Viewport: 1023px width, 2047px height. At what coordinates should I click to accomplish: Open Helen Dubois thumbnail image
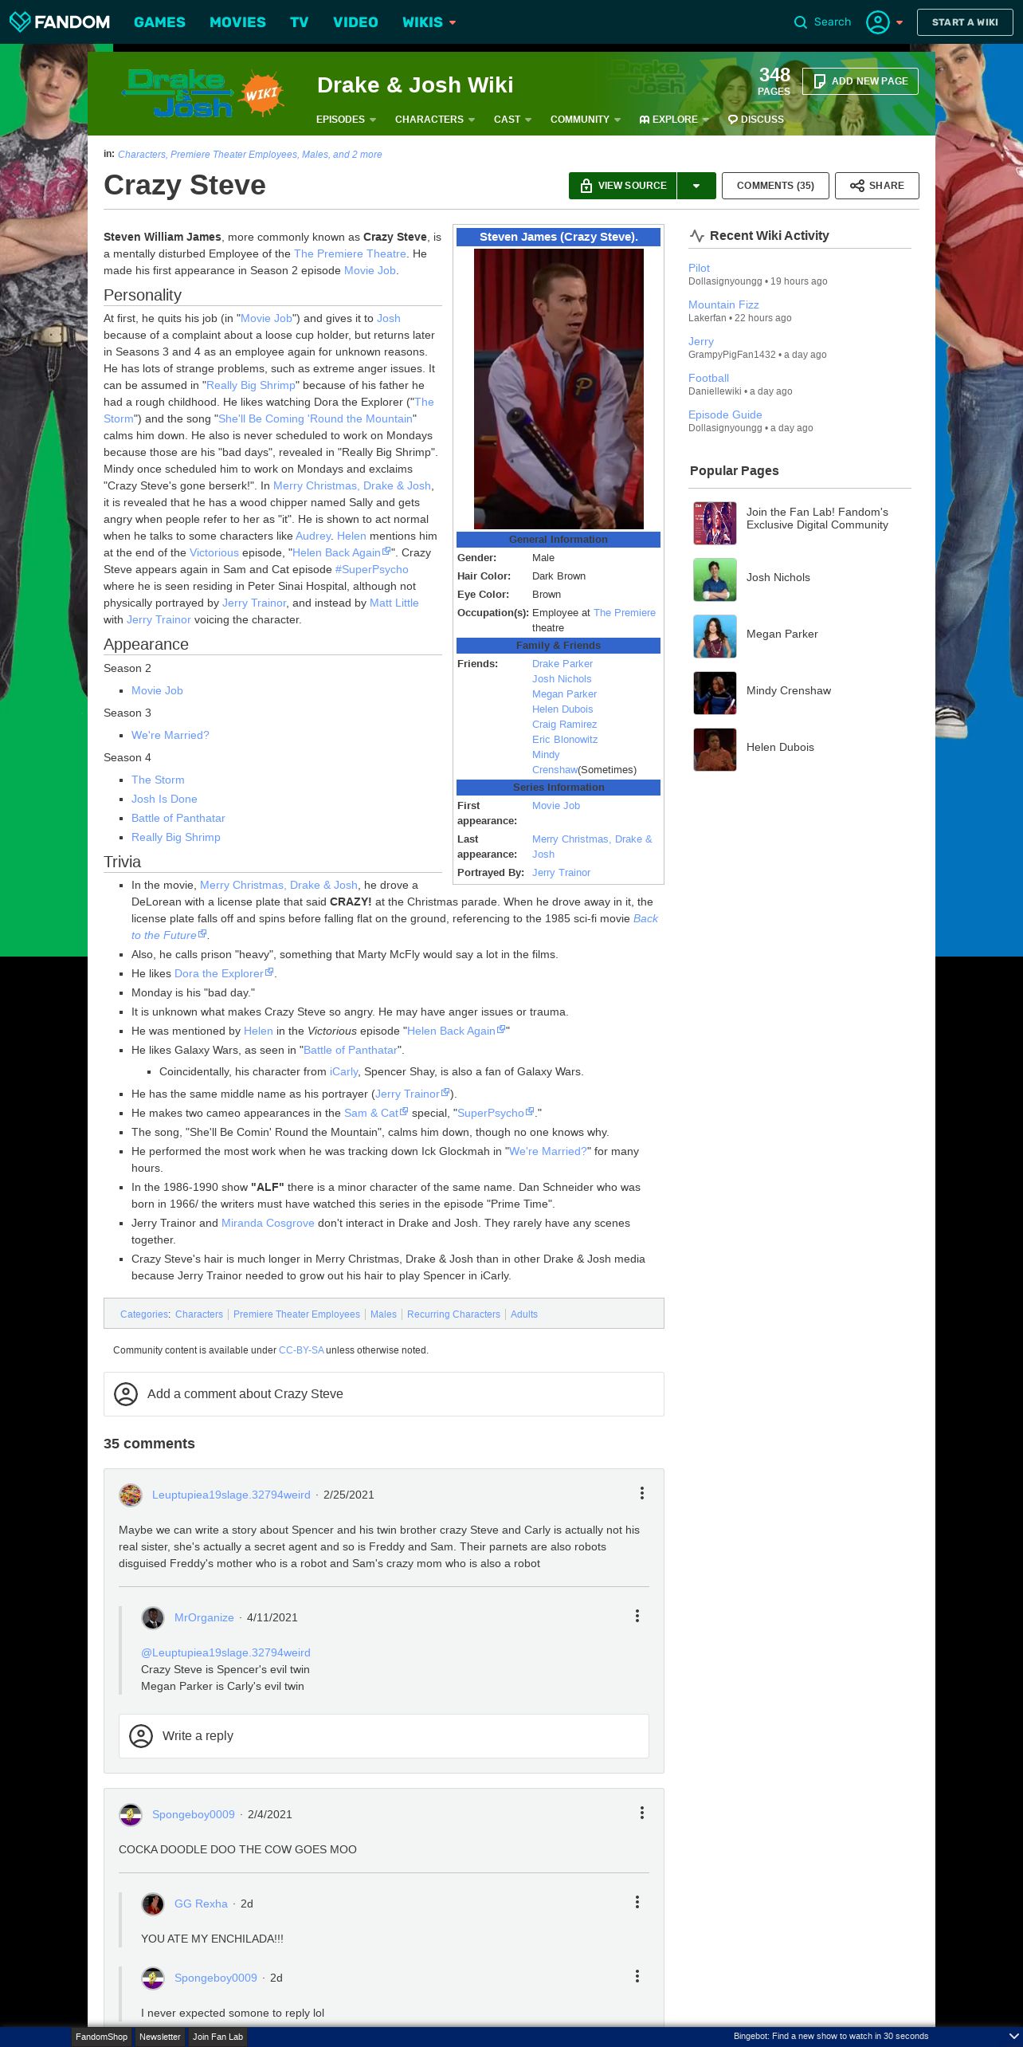click(x=715, y=750)
